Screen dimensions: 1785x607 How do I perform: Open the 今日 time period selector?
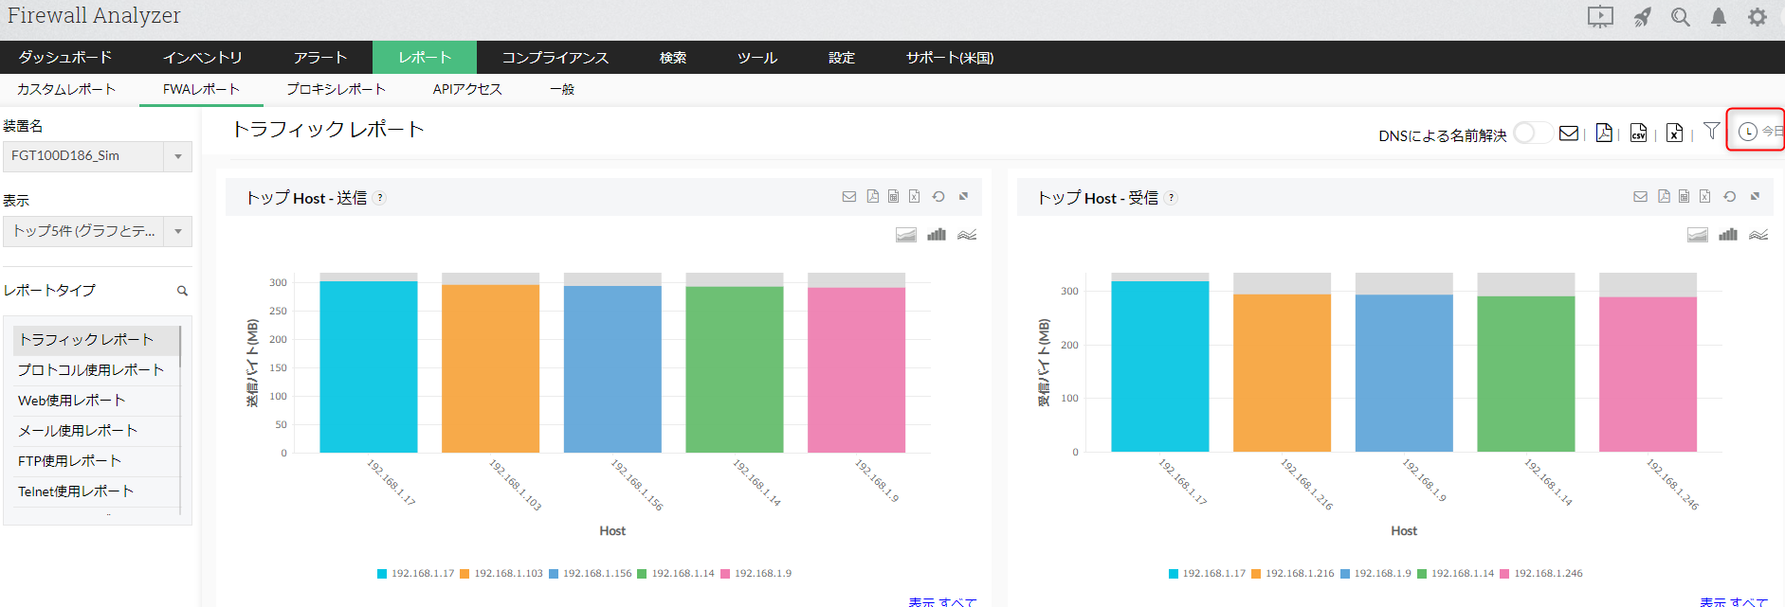pyautogui.click(x=1757, y=131)
